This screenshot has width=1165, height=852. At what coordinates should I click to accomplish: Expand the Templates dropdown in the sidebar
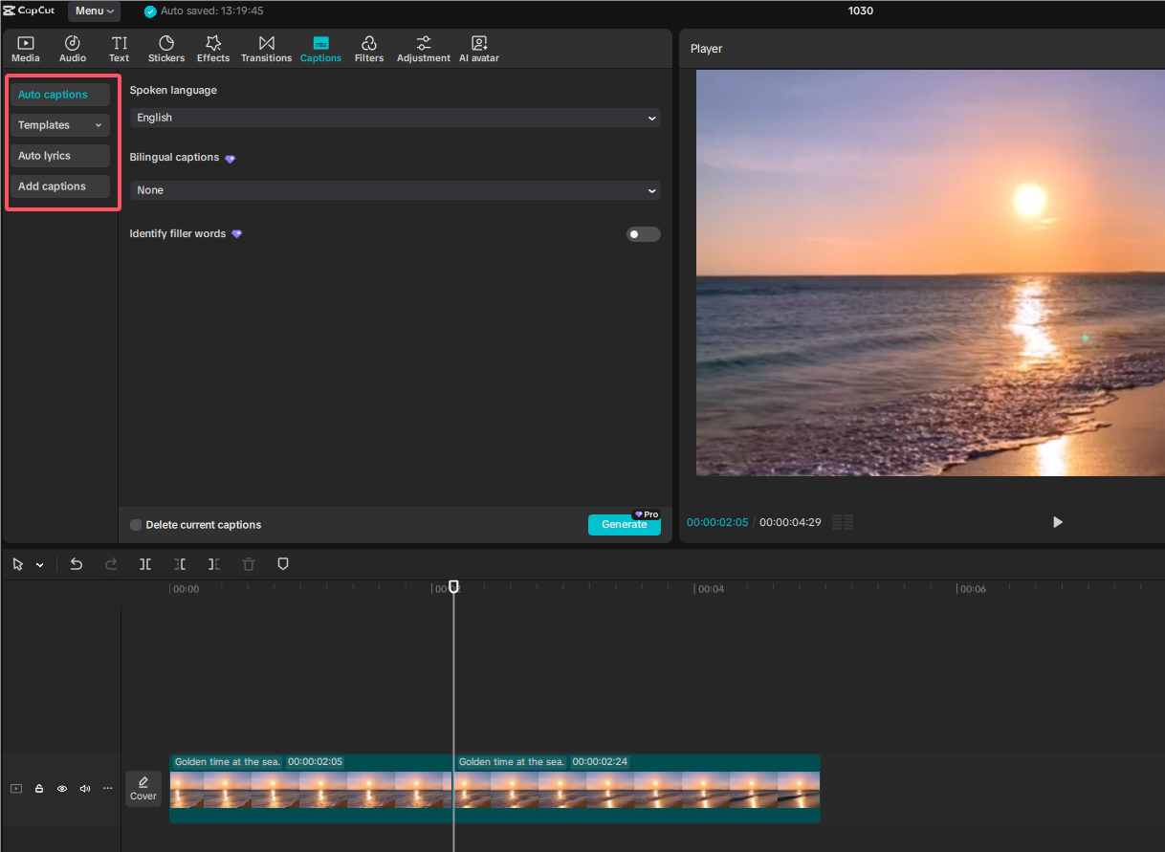59,124
